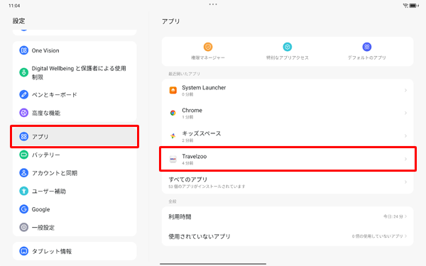This screenshot has width=426, height=266.
Task: Expand キッズスペース row chevron
Action: tap(405, 136)
